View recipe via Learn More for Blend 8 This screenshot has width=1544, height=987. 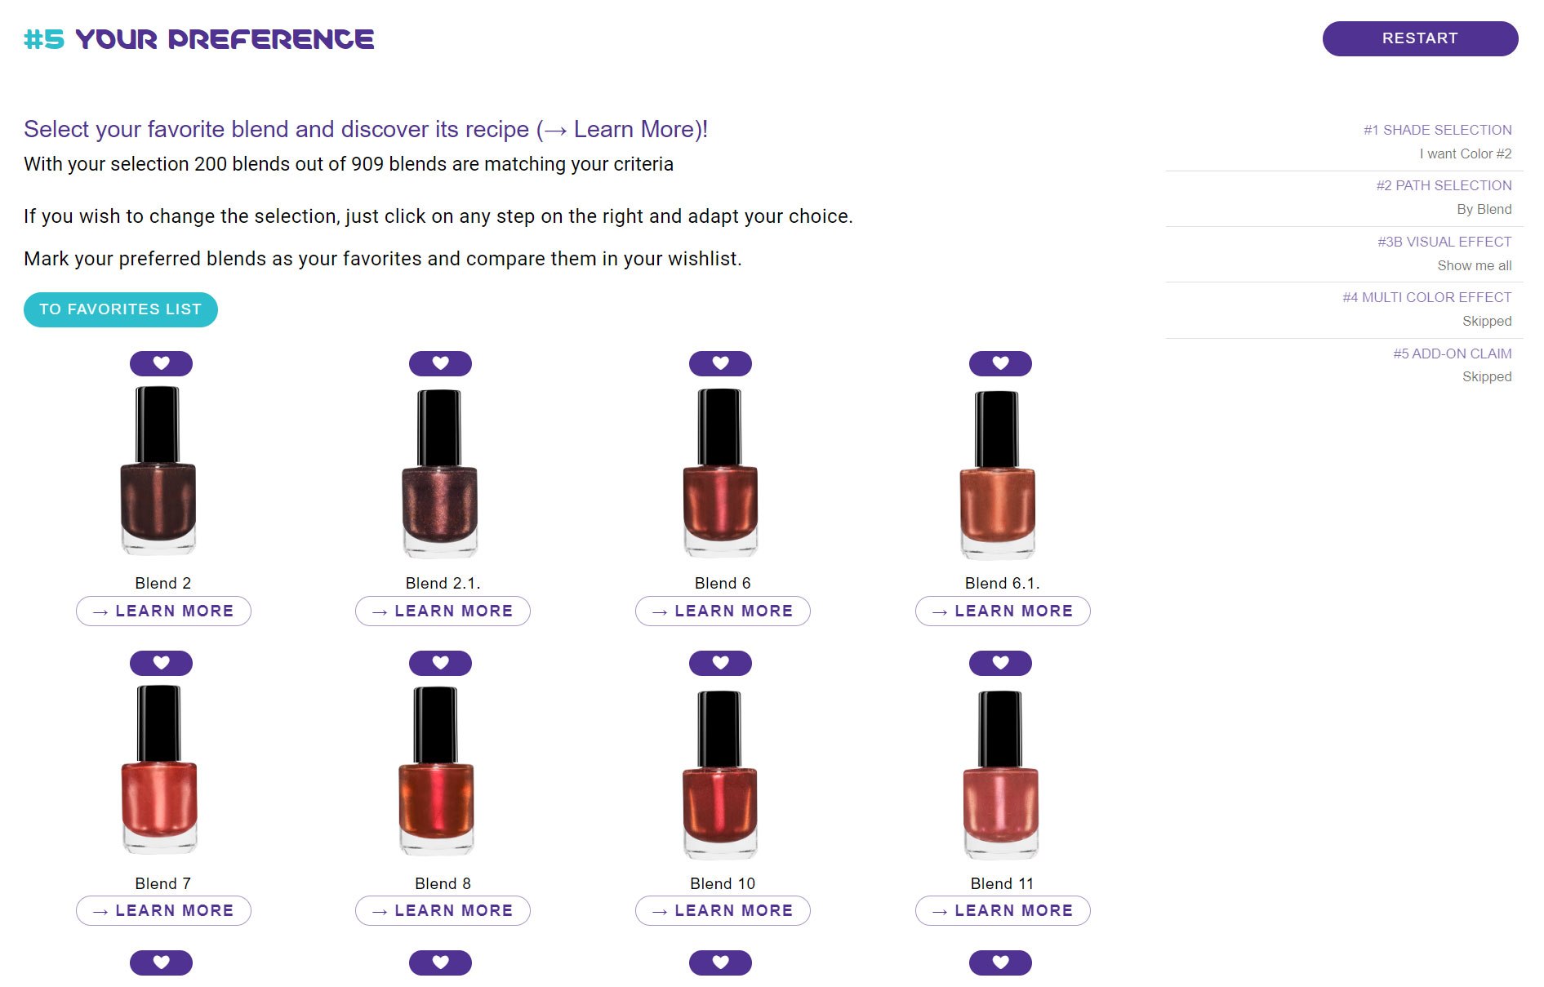pyautogui.click(x=443, y=910)
